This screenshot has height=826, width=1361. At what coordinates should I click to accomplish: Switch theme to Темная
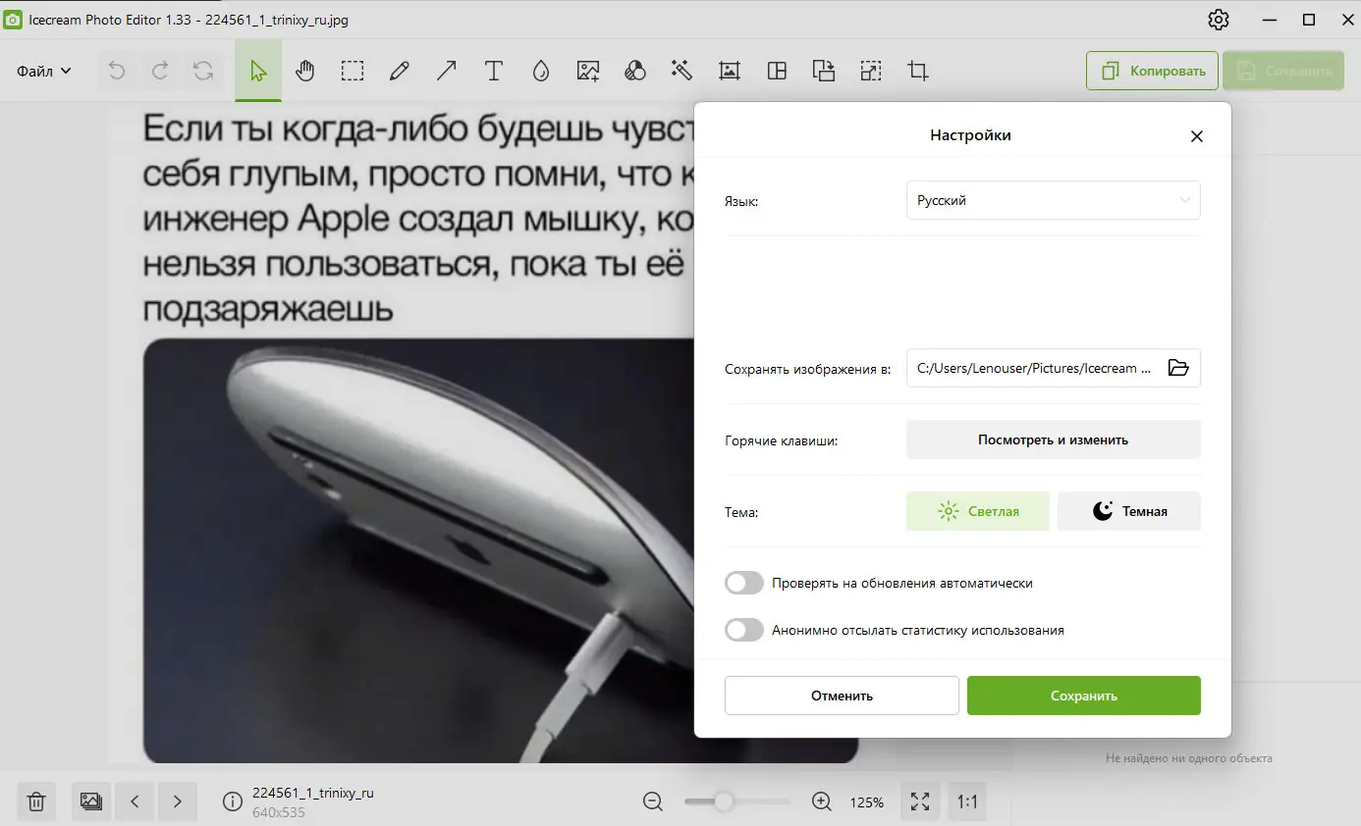click(x=1129, y=511)
